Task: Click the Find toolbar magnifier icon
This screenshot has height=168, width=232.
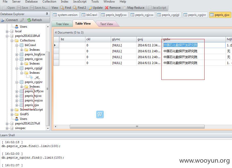Action: point(62,8)
